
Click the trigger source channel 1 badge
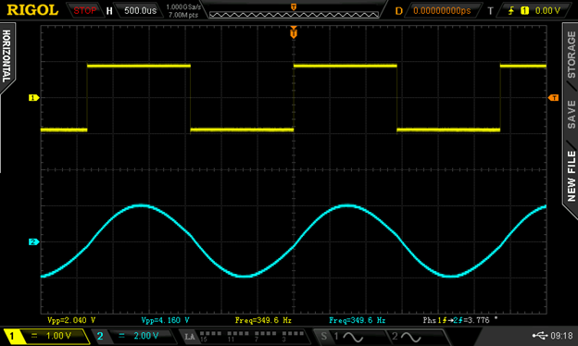(524, 11)
